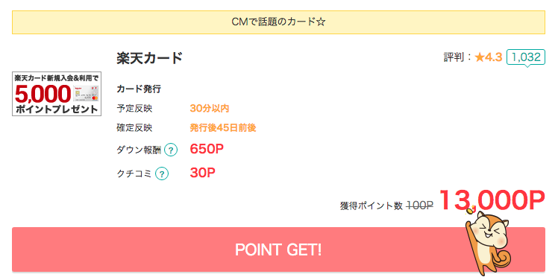This screenshot has width=558, height=280.
Task: Click the orange squirrel mascot
Action: coord(488,241)
